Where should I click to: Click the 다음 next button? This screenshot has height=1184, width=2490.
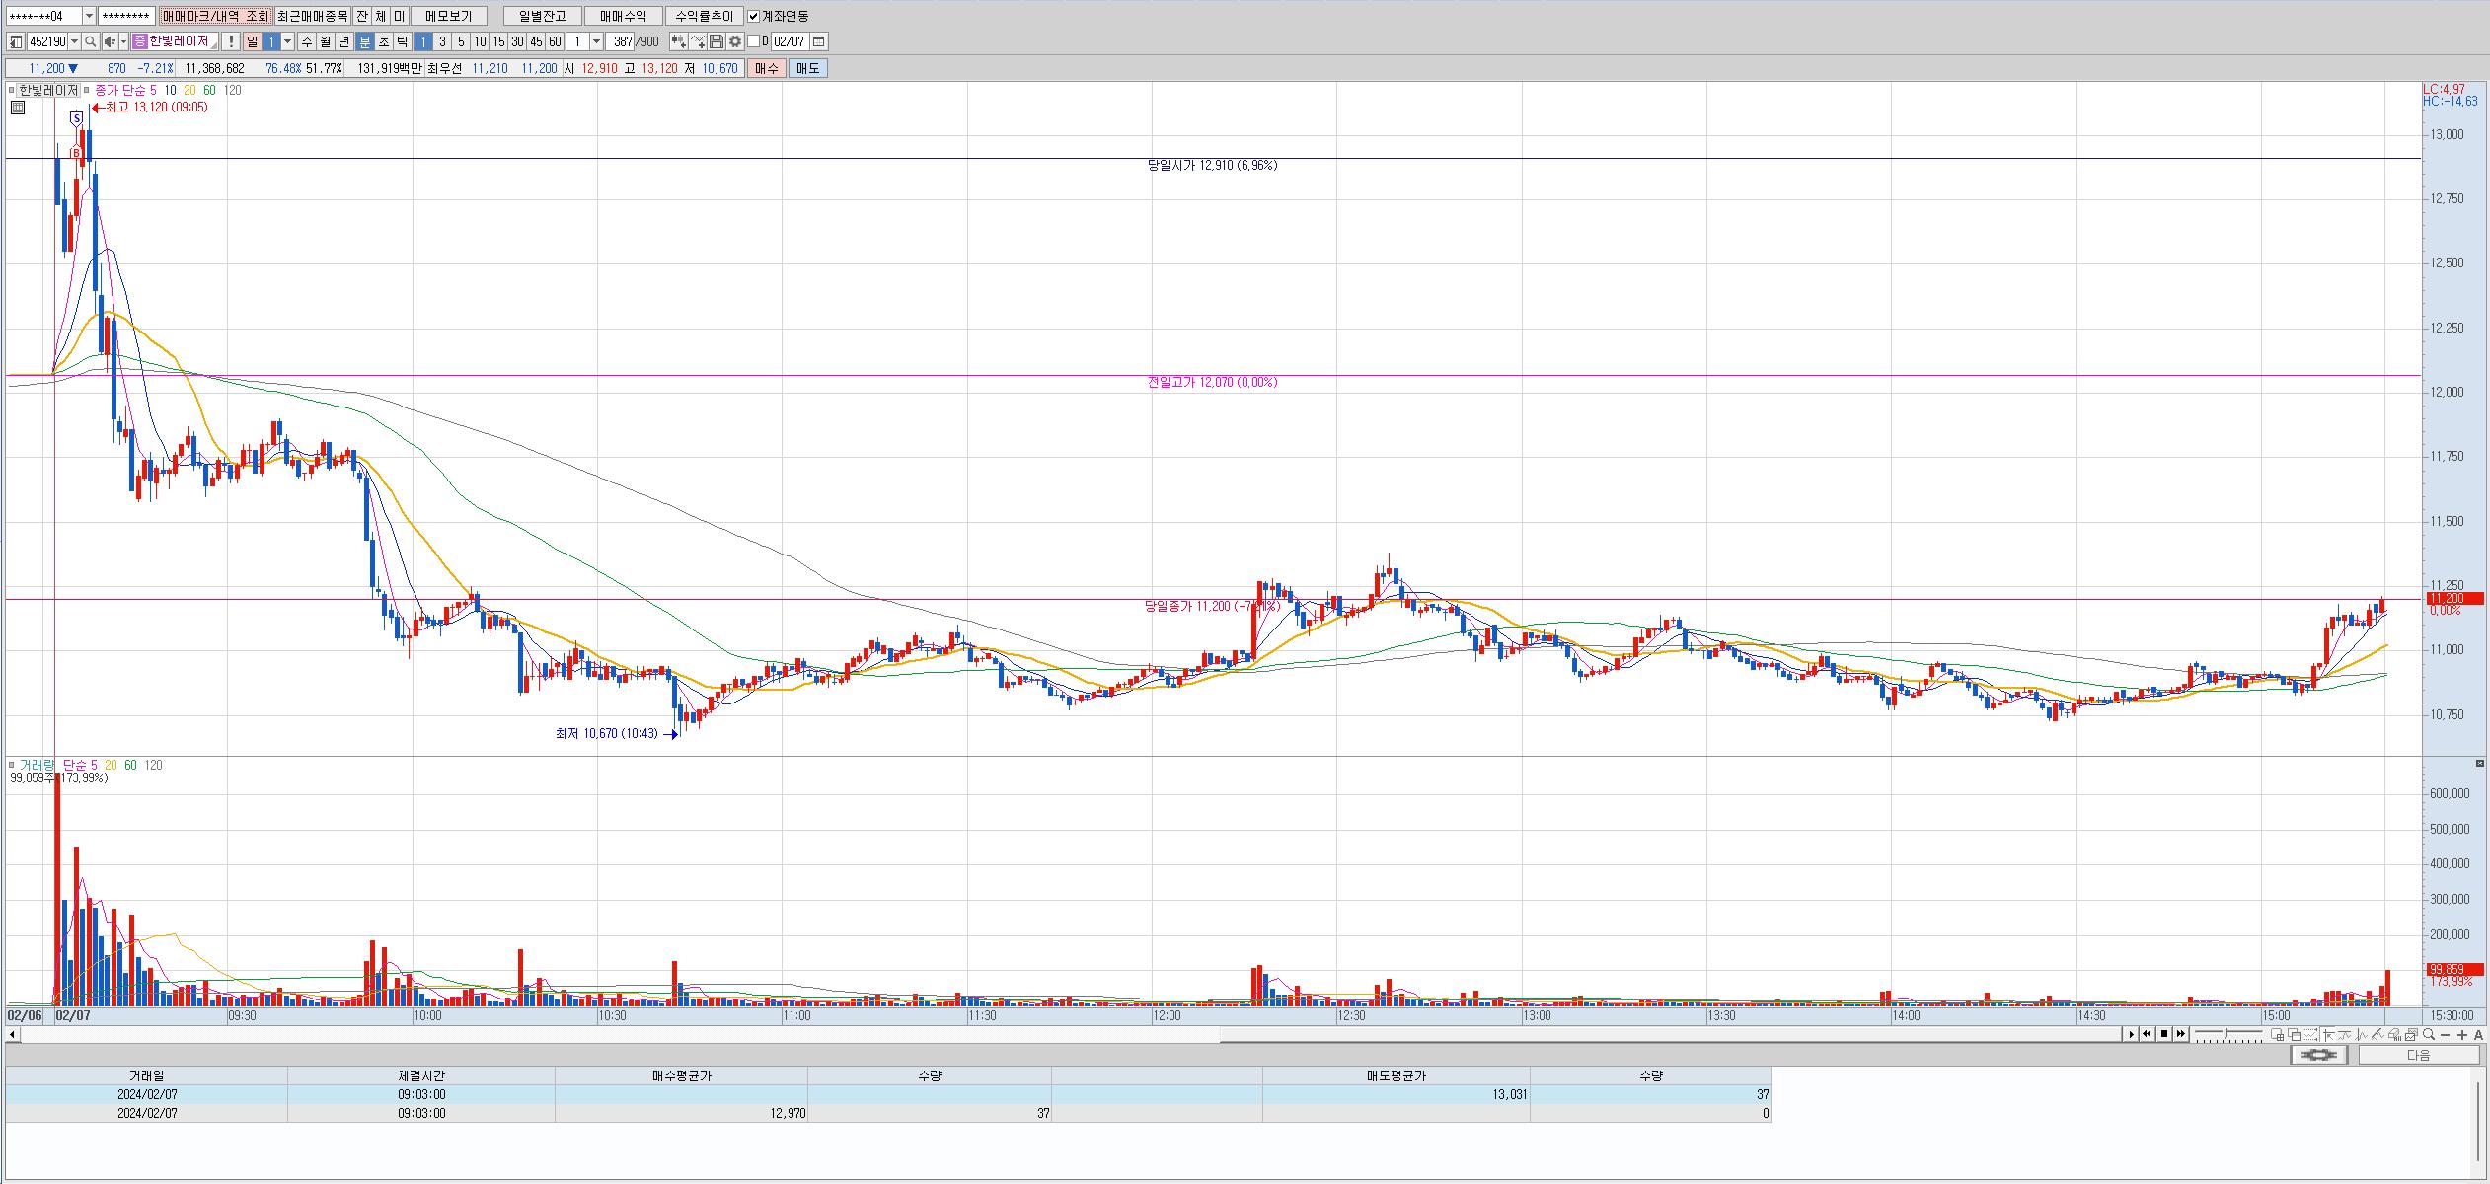[x=2418, y=1055]
